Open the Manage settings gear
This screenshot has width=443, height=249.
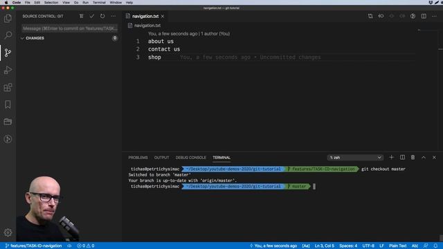point(8,232)
